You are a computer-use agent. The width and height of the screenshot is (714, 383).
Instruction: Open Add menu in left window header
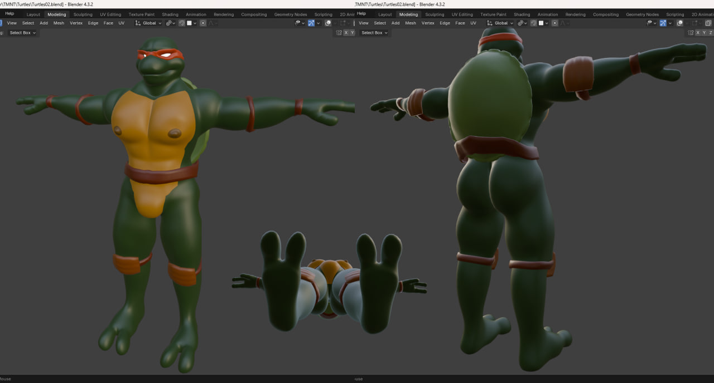coord(44,23)
